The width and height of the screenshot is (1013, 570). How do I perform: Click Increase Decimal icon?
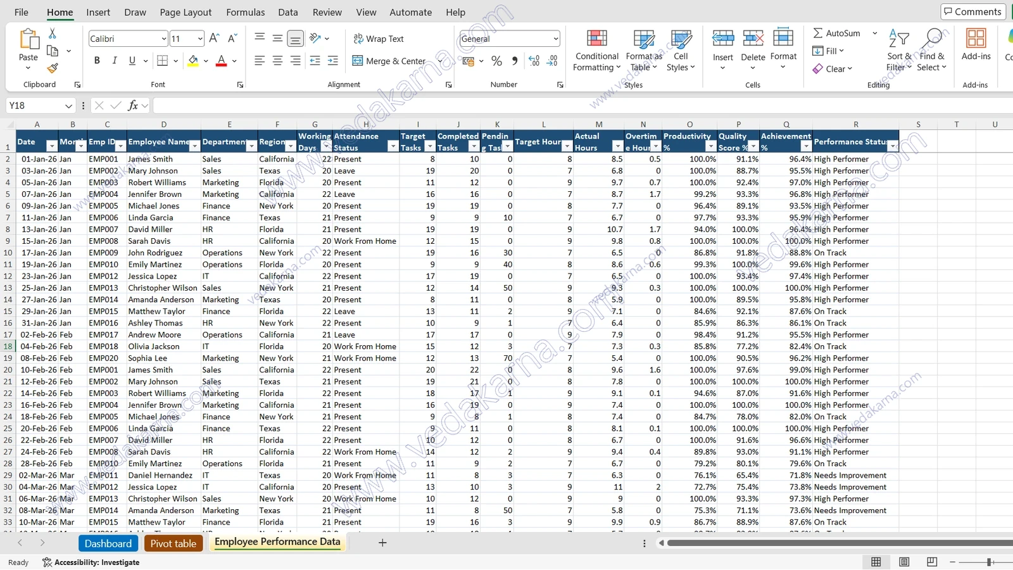[x=534, y=61]
